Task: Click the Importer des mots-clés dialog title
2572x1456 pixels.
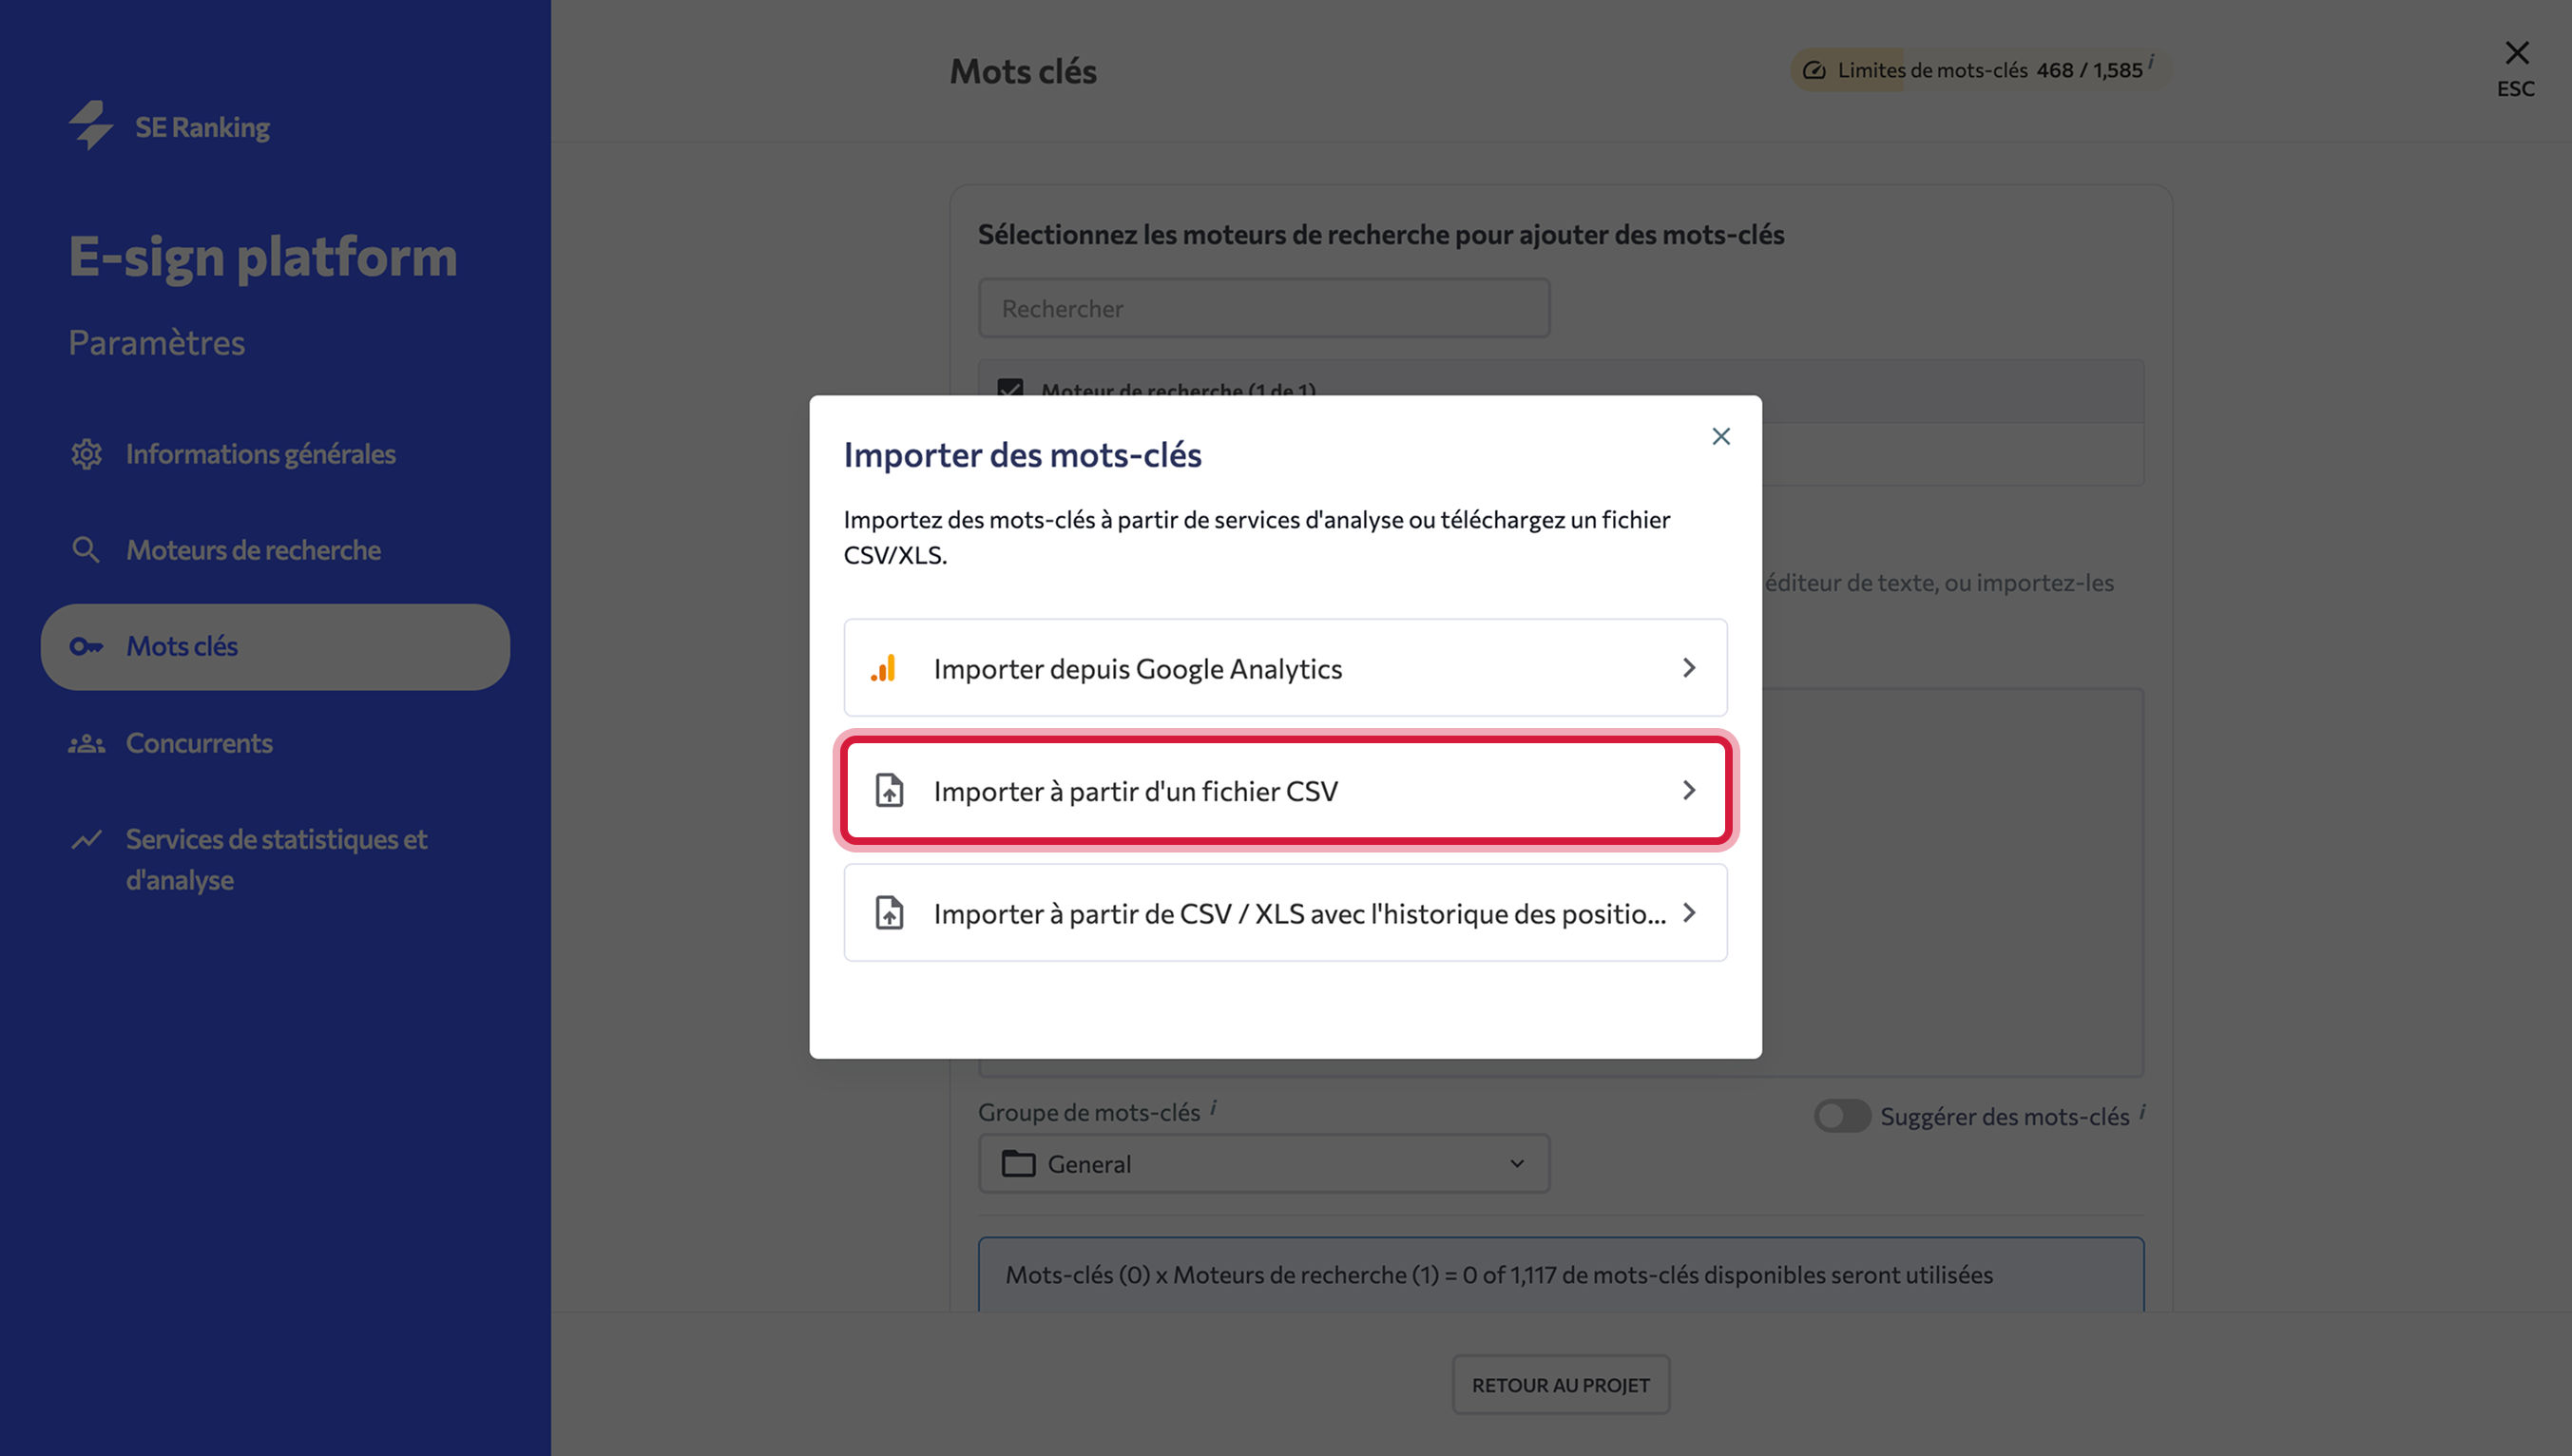Action: coord(1022,455)
